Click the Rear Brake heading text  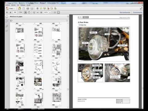point(83,22)
